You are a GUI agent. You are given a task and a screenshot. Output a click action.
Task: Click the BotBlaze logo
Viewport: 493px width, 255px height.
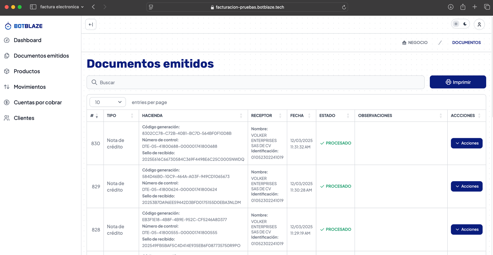pyautogui.click(x=24, y=26)
